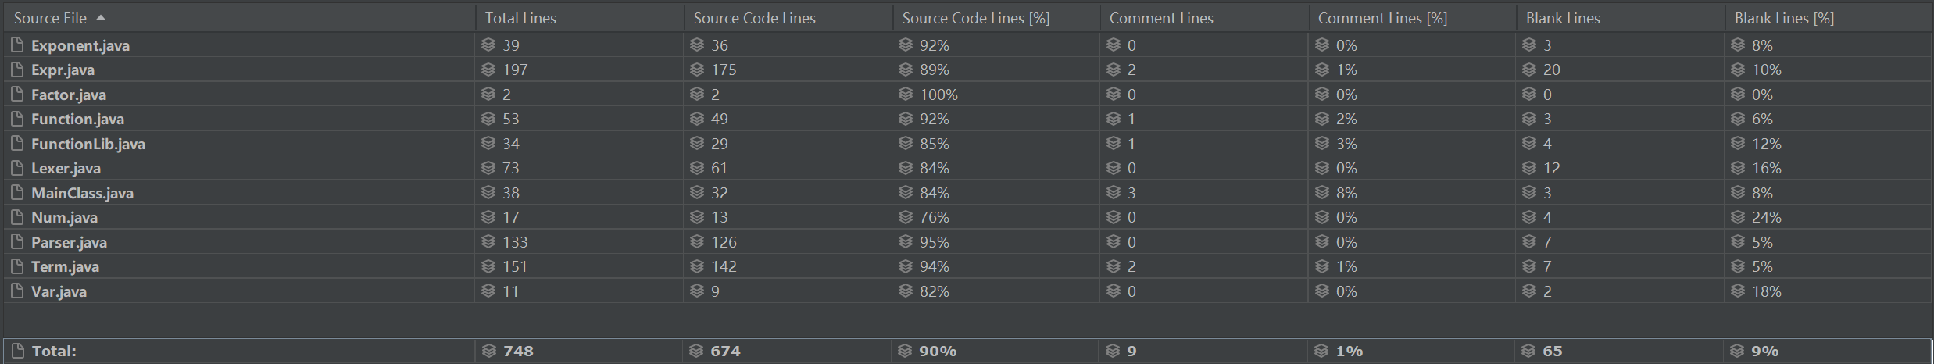Select the Expr.java row

967,70
